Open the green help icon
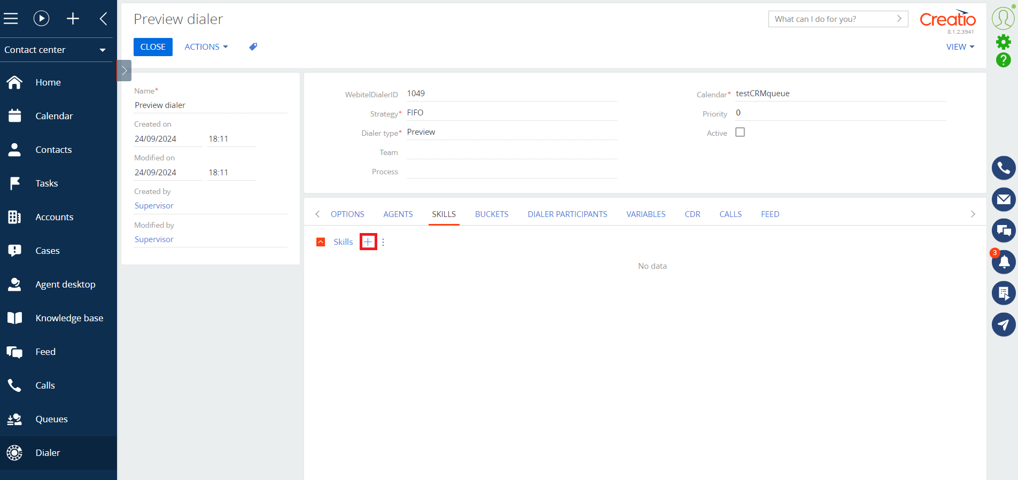 coord(1003,60)
